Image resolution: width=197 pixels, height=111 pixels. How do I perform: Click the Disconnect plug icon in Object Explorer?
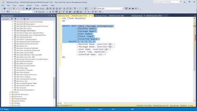point(15,19)
